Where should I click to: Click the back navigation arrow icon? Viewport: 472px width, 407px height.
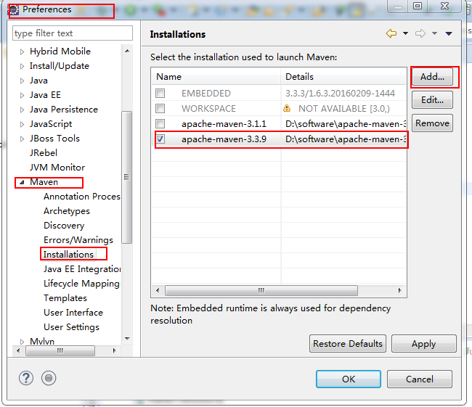pyautogui.click(x=391, y=33)
